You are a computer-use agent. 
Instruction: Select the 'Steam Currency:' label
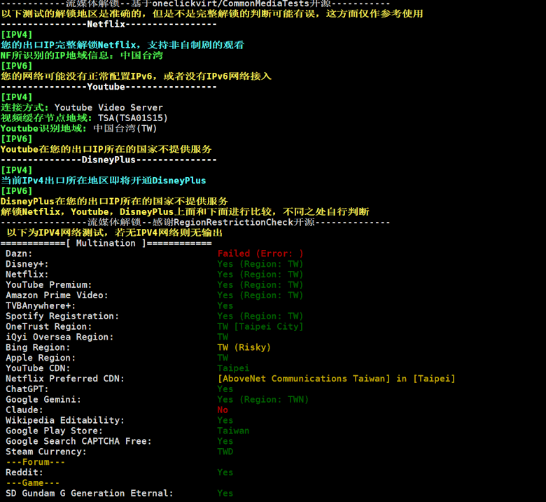pyautogui.click(x=46, y=452)
